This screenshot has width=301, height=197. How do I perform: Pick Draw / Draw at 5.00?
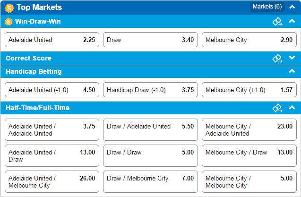150,156
